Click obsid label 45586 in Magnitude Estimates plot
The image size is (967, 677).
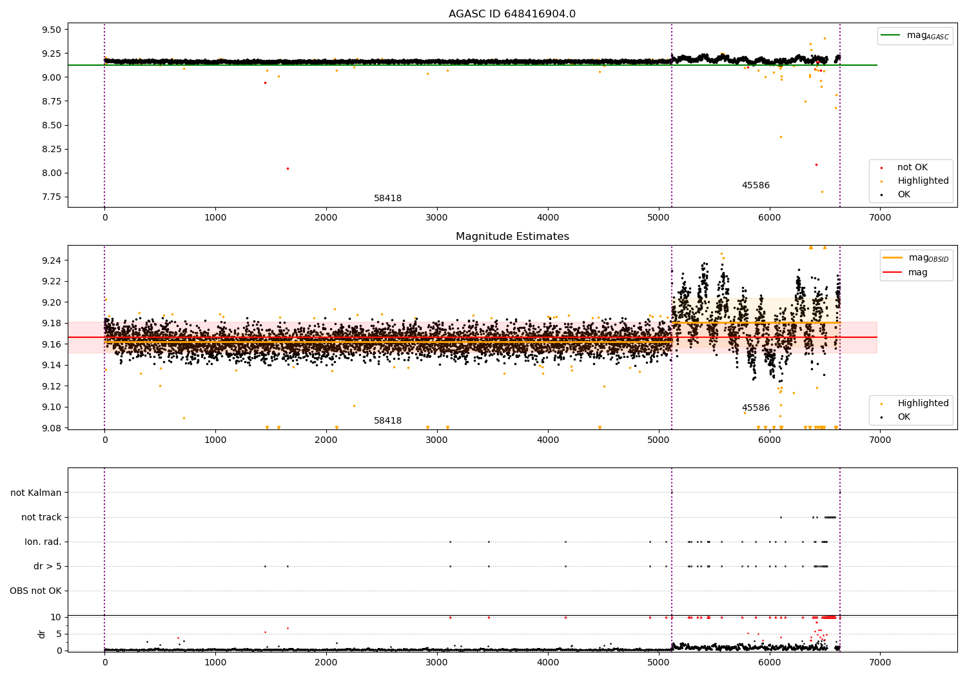756,408
